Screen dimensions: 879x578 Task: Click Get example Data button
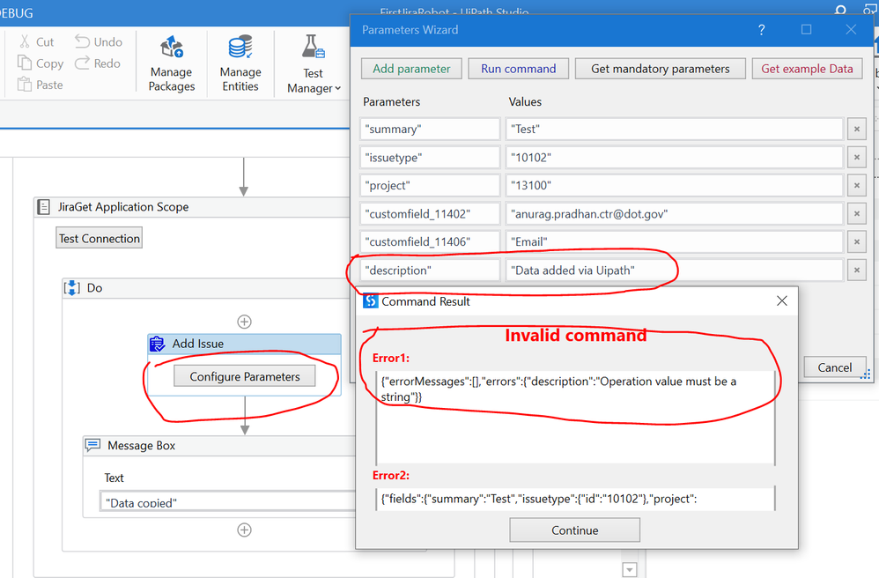tap(807, 69)
